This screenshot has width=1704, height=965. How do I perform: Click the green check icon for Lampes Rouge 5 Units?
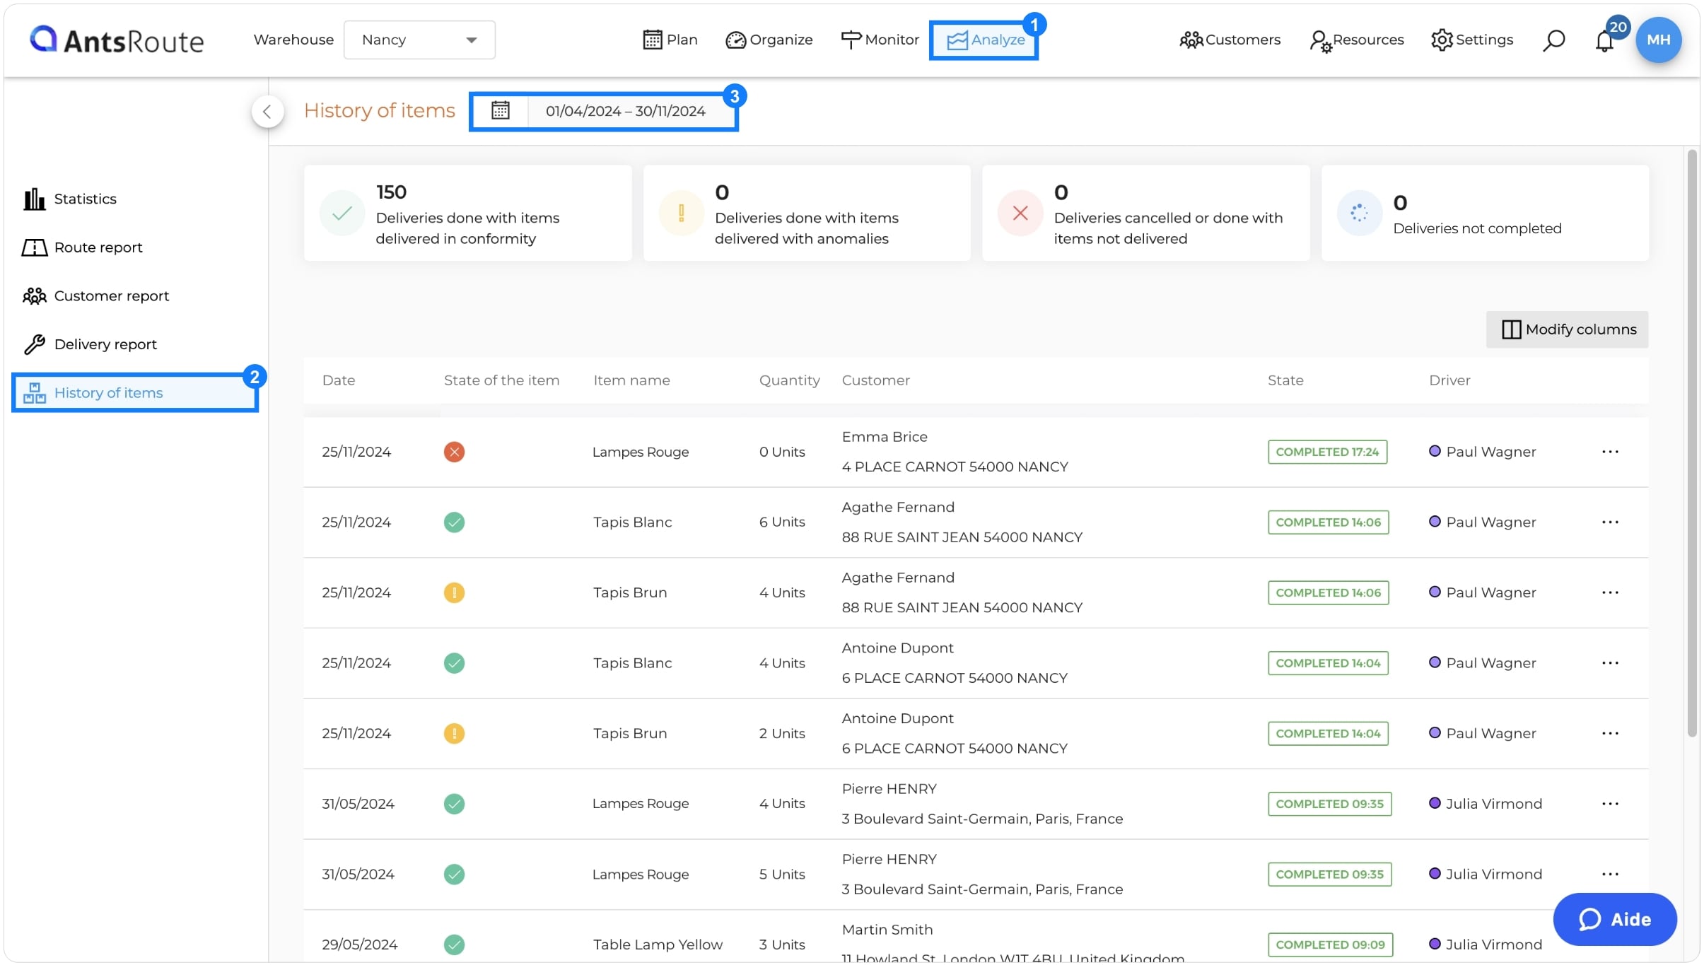click(454, 875)
